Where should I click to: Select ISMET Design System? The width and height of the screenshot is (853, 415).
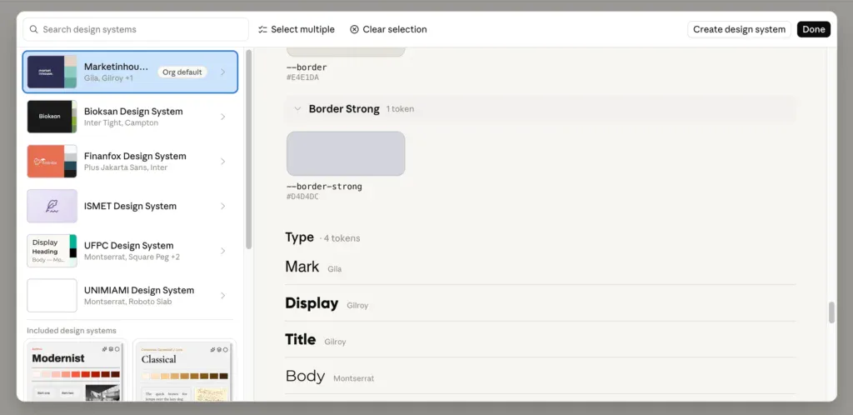(x=130, y=206)
